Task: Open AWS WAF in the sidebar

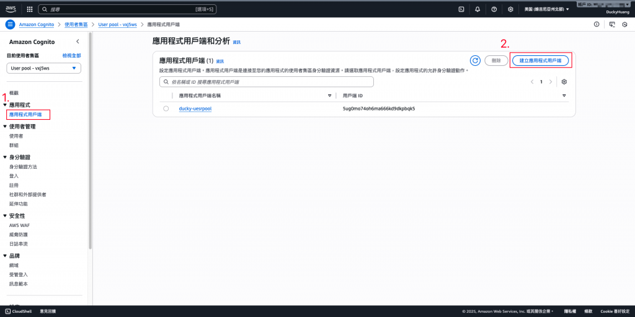Action: tap(19, 225)
